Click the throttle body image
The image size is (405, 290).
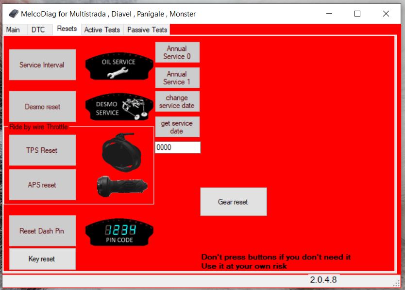pyautogui.click(x=122, y=150)
